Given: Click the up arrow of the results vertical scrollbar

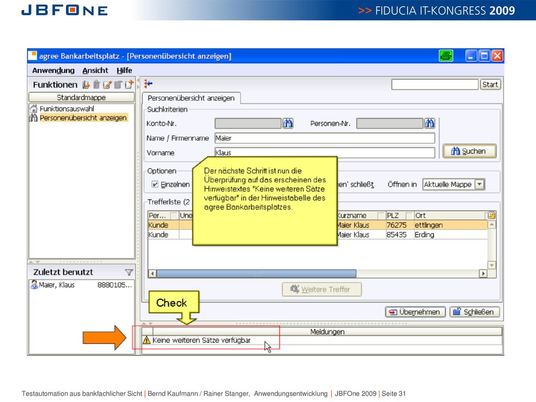Looking at the screenshot, I should [x=492, y=225].
